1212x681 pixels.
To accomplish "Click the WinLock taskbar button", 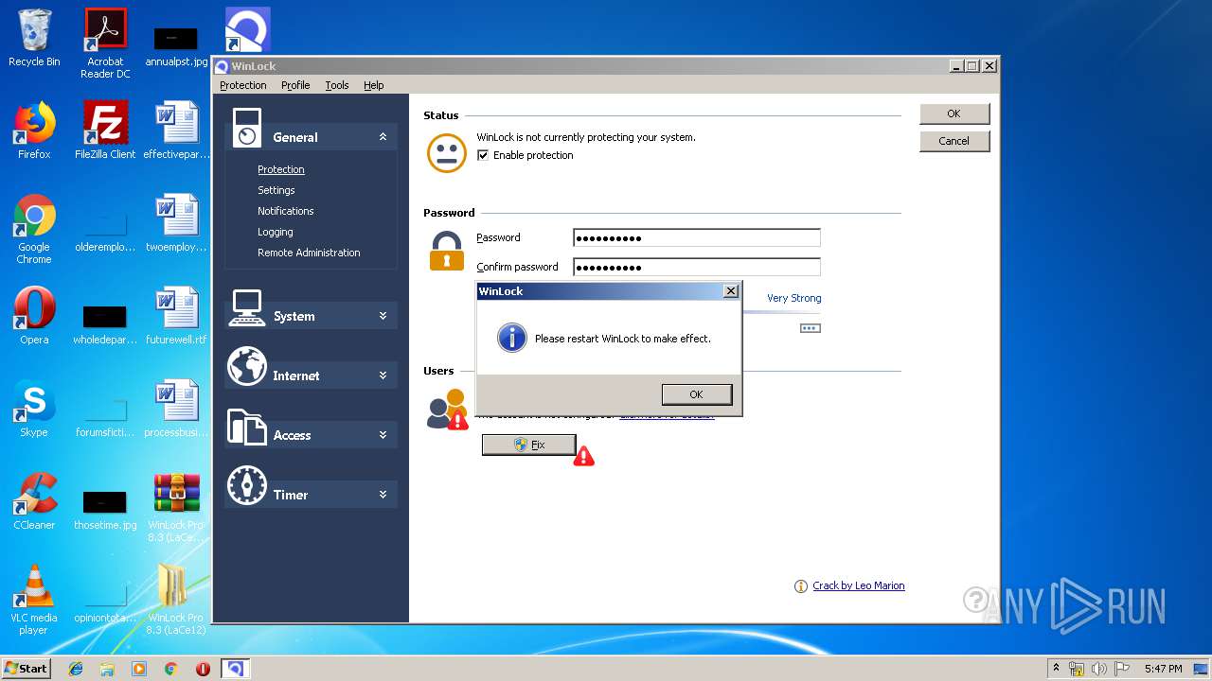I will pos(235,669).
